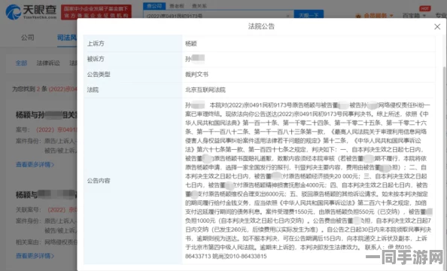
Task: Click 查看更多详情 under the first result
Action: click(x=35, y=164)
